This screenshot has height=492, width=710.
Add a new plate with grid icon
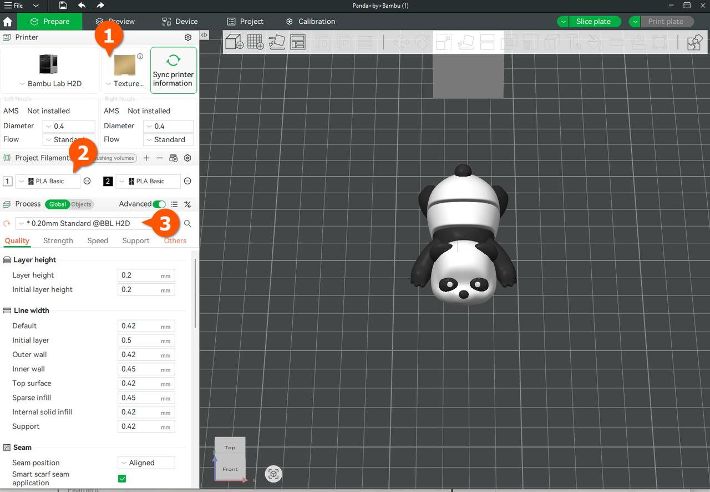256,42
